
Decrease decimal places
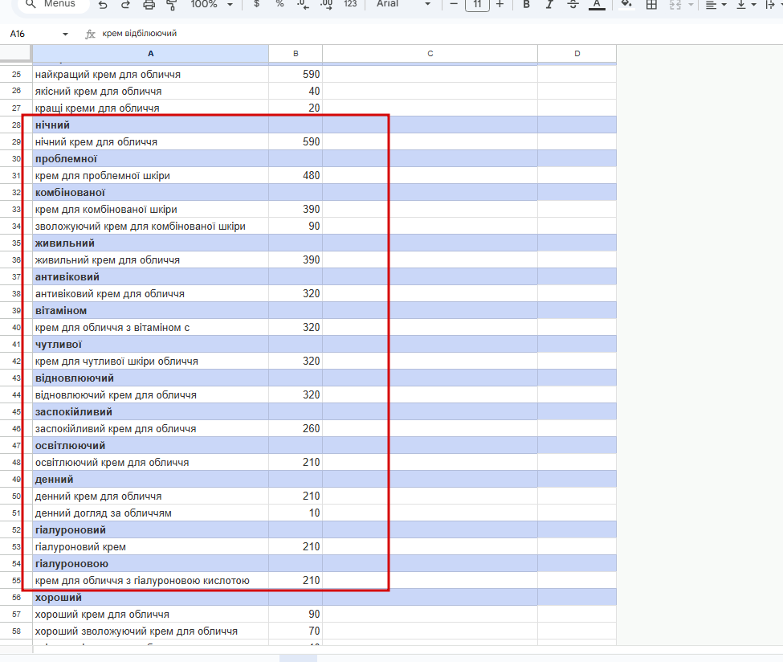tap(303, 4)
